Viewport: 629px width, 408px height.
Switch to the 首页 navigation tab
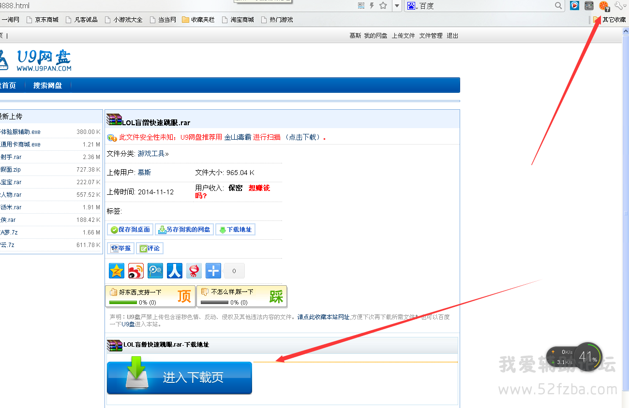pos(8,86)
